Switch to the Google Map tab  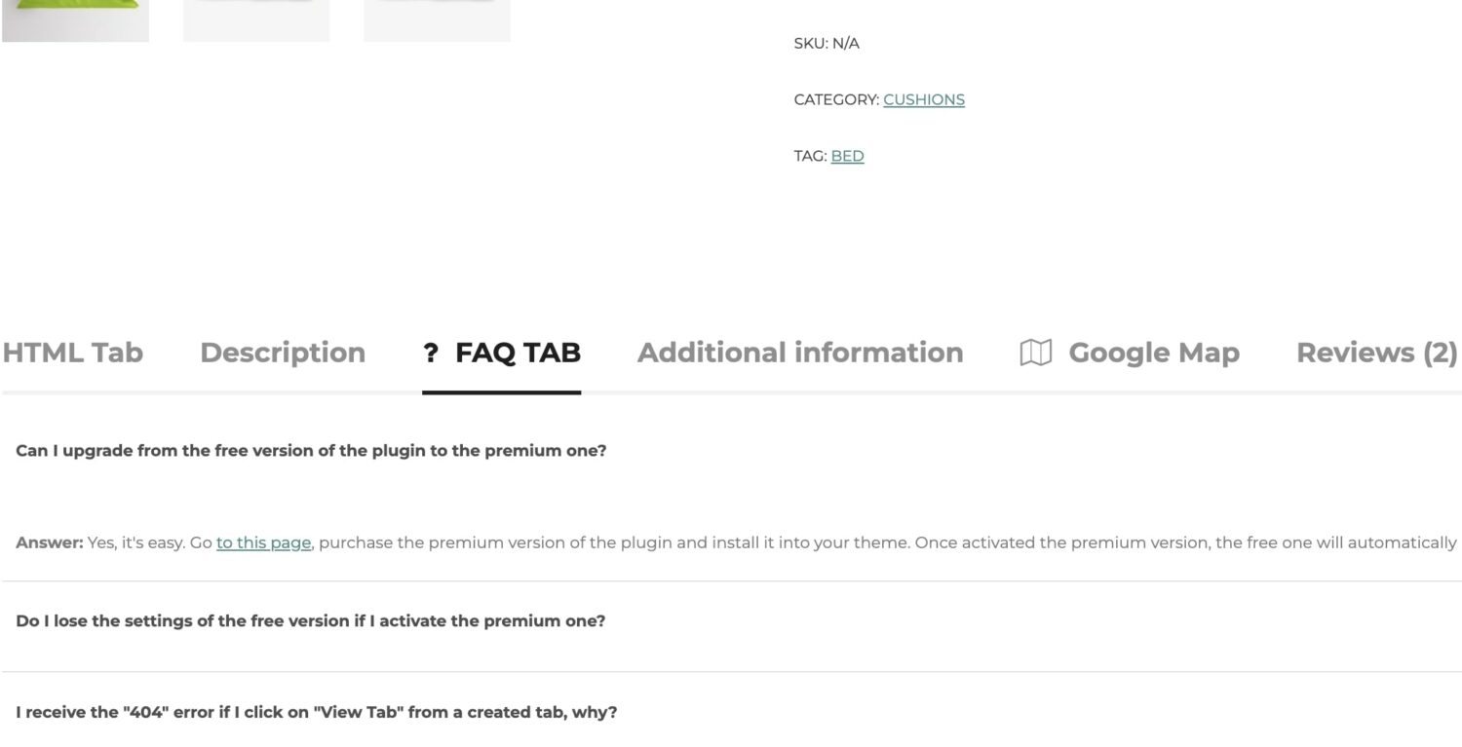point(1154,353)
